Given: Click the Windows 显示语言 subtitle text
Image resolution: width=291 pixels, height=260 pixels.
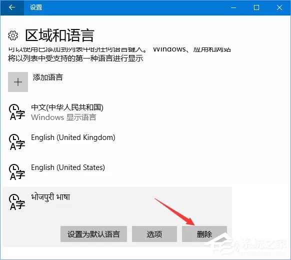Looking at the screenshot, I should [x=63, y=117].
